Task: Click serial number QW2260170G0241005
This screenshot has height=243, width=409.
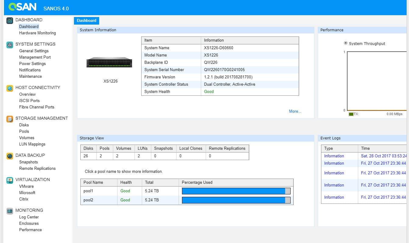Action: 224,70
